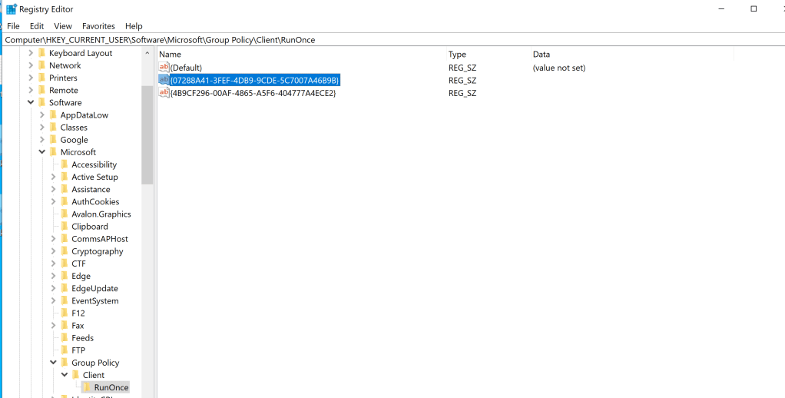Click the Registry Editor app icon in title bar
Image resolution: width=785 pixels, height=398 pixels.
(x=11, y=9)
